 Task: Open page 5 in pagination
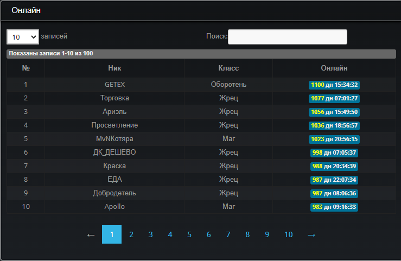[189, 234]
